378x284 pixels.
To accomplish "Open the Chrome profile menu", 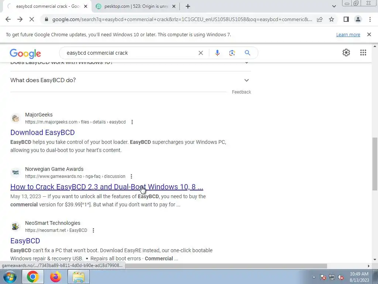I will click(x=358, y=19).
